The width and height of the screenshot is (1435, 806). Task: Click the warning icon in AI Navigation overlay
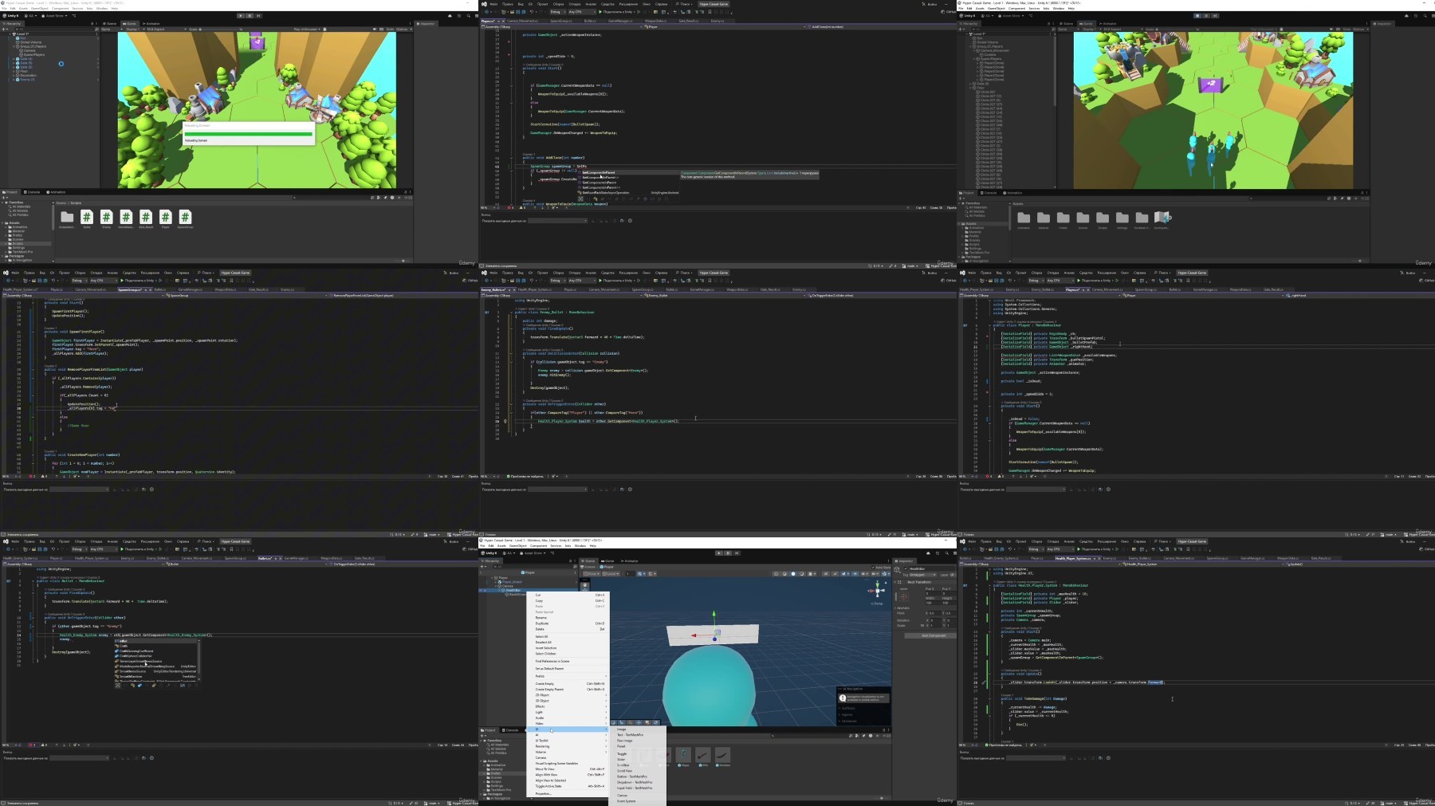tap(843, 698)
